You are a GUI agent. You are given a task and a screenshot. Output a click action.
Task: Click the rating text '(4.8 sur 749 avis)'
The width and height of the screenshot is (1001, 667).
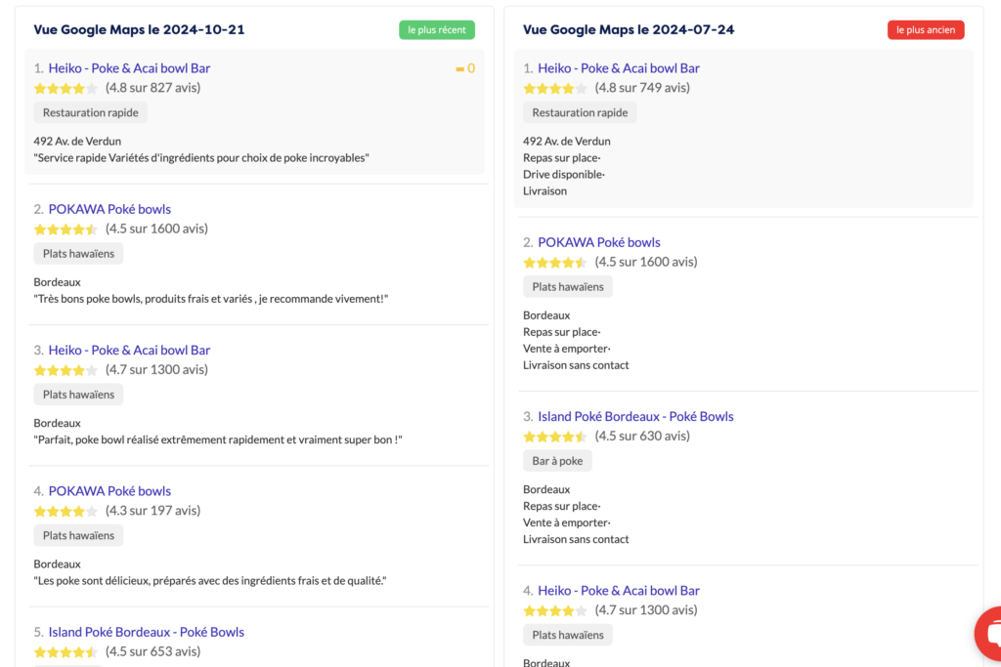[x=642, y=87]
